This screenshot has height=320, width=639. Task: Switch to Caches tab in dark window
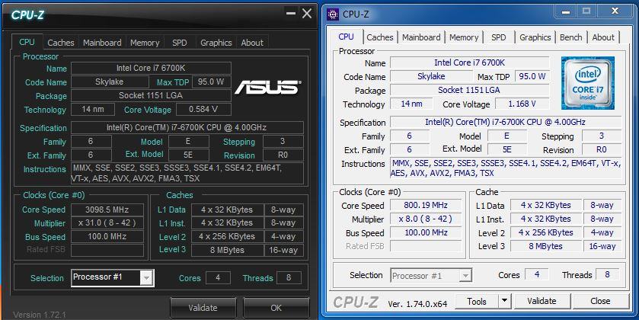pyautogui.click(x=61, y=43)
